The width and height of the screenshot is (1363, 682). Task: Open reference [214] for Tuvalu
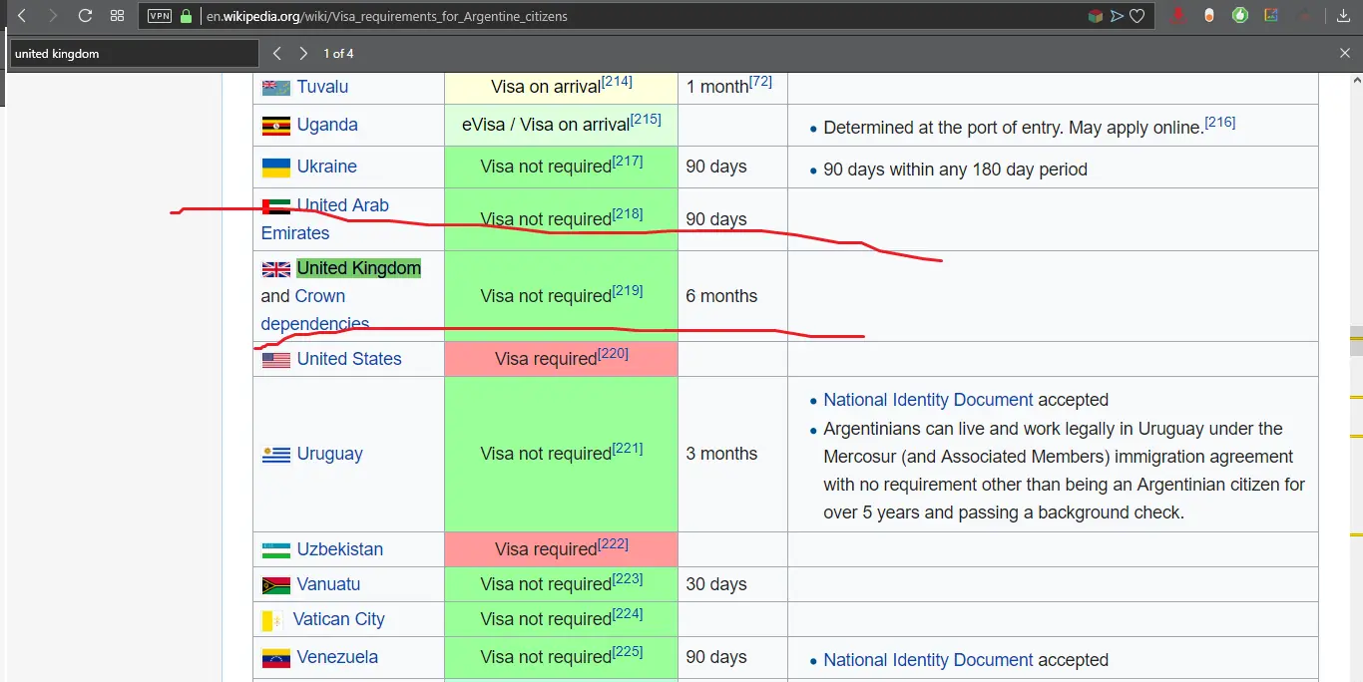[617, 82]
